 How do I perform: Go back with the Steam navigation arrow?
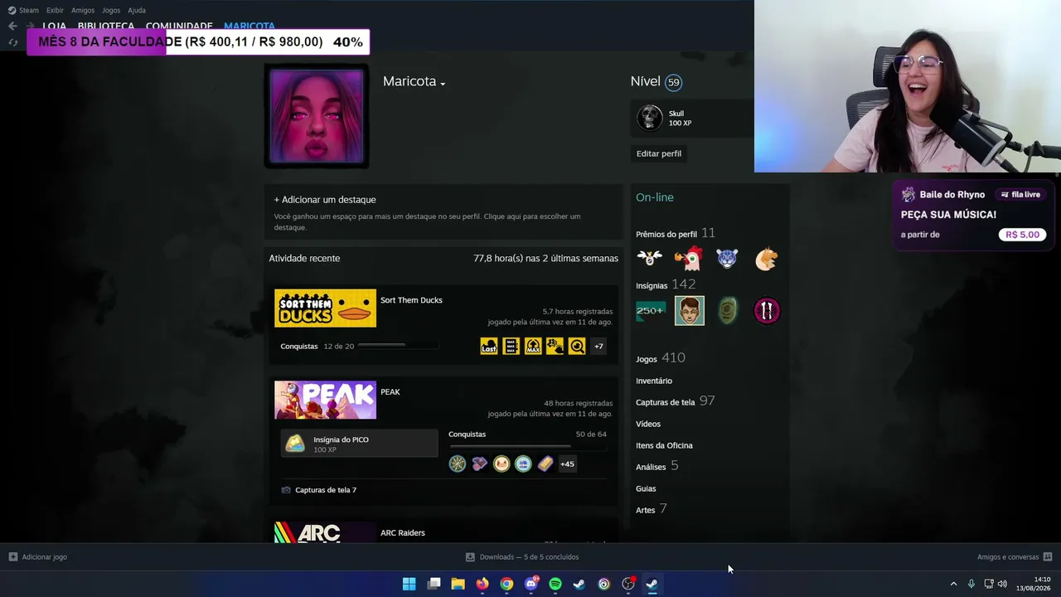point(12,26)
